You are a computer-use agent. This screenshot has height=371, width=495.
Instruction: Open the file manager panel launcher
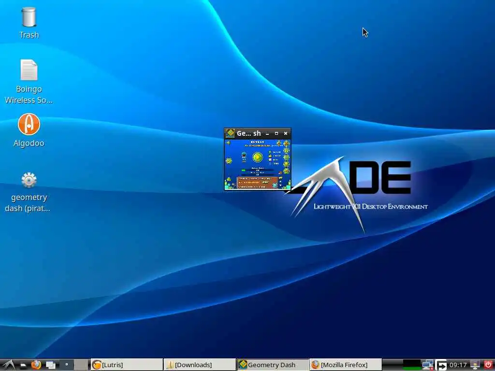tap(23, 365)
